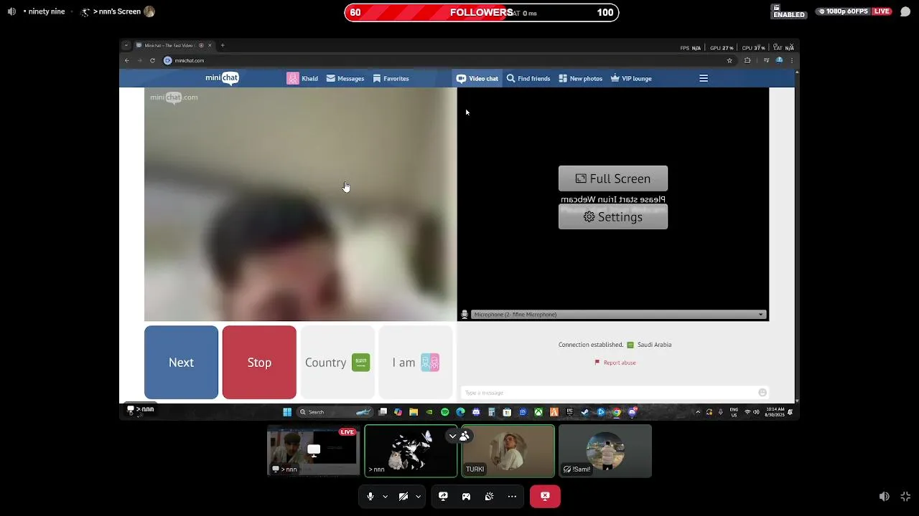This screenshot has width=919, height=516.
Task: Start an activity with the gamepad icon
Action: [466, 496]
